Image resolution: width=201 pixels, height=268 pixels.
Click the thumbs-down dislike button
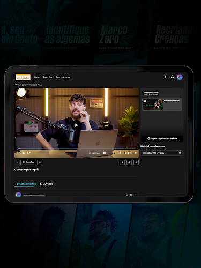pos(136,162)
